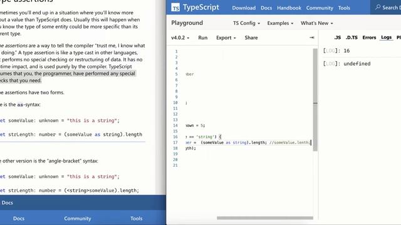The image size is (401, 225).
Task: Click the '//someValue.lenth' comment in editor
Action: 289,142
